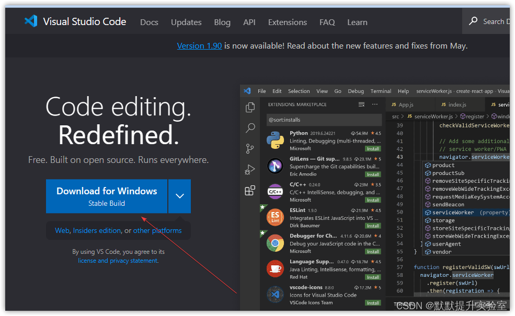
Task: Open the Insiders edition link
Action: tap(97, 230)
